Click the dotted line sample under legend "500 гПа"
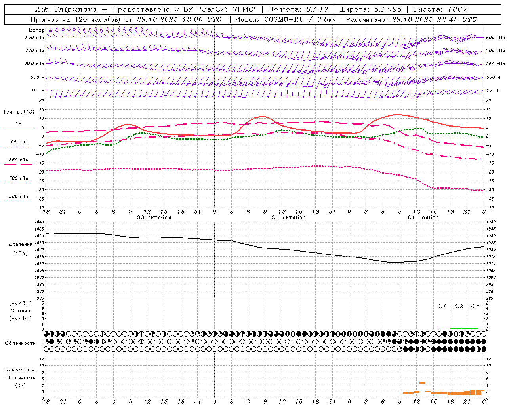 pos(17,201)
